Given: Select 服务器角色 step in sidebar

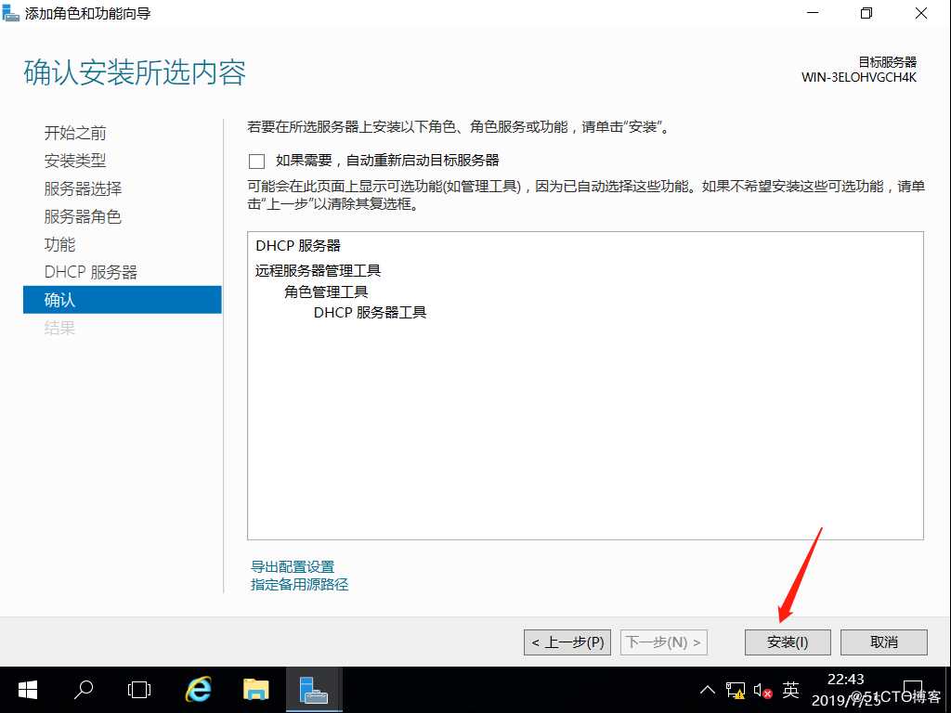Looking at the screenshot, I should click(83, 216).
